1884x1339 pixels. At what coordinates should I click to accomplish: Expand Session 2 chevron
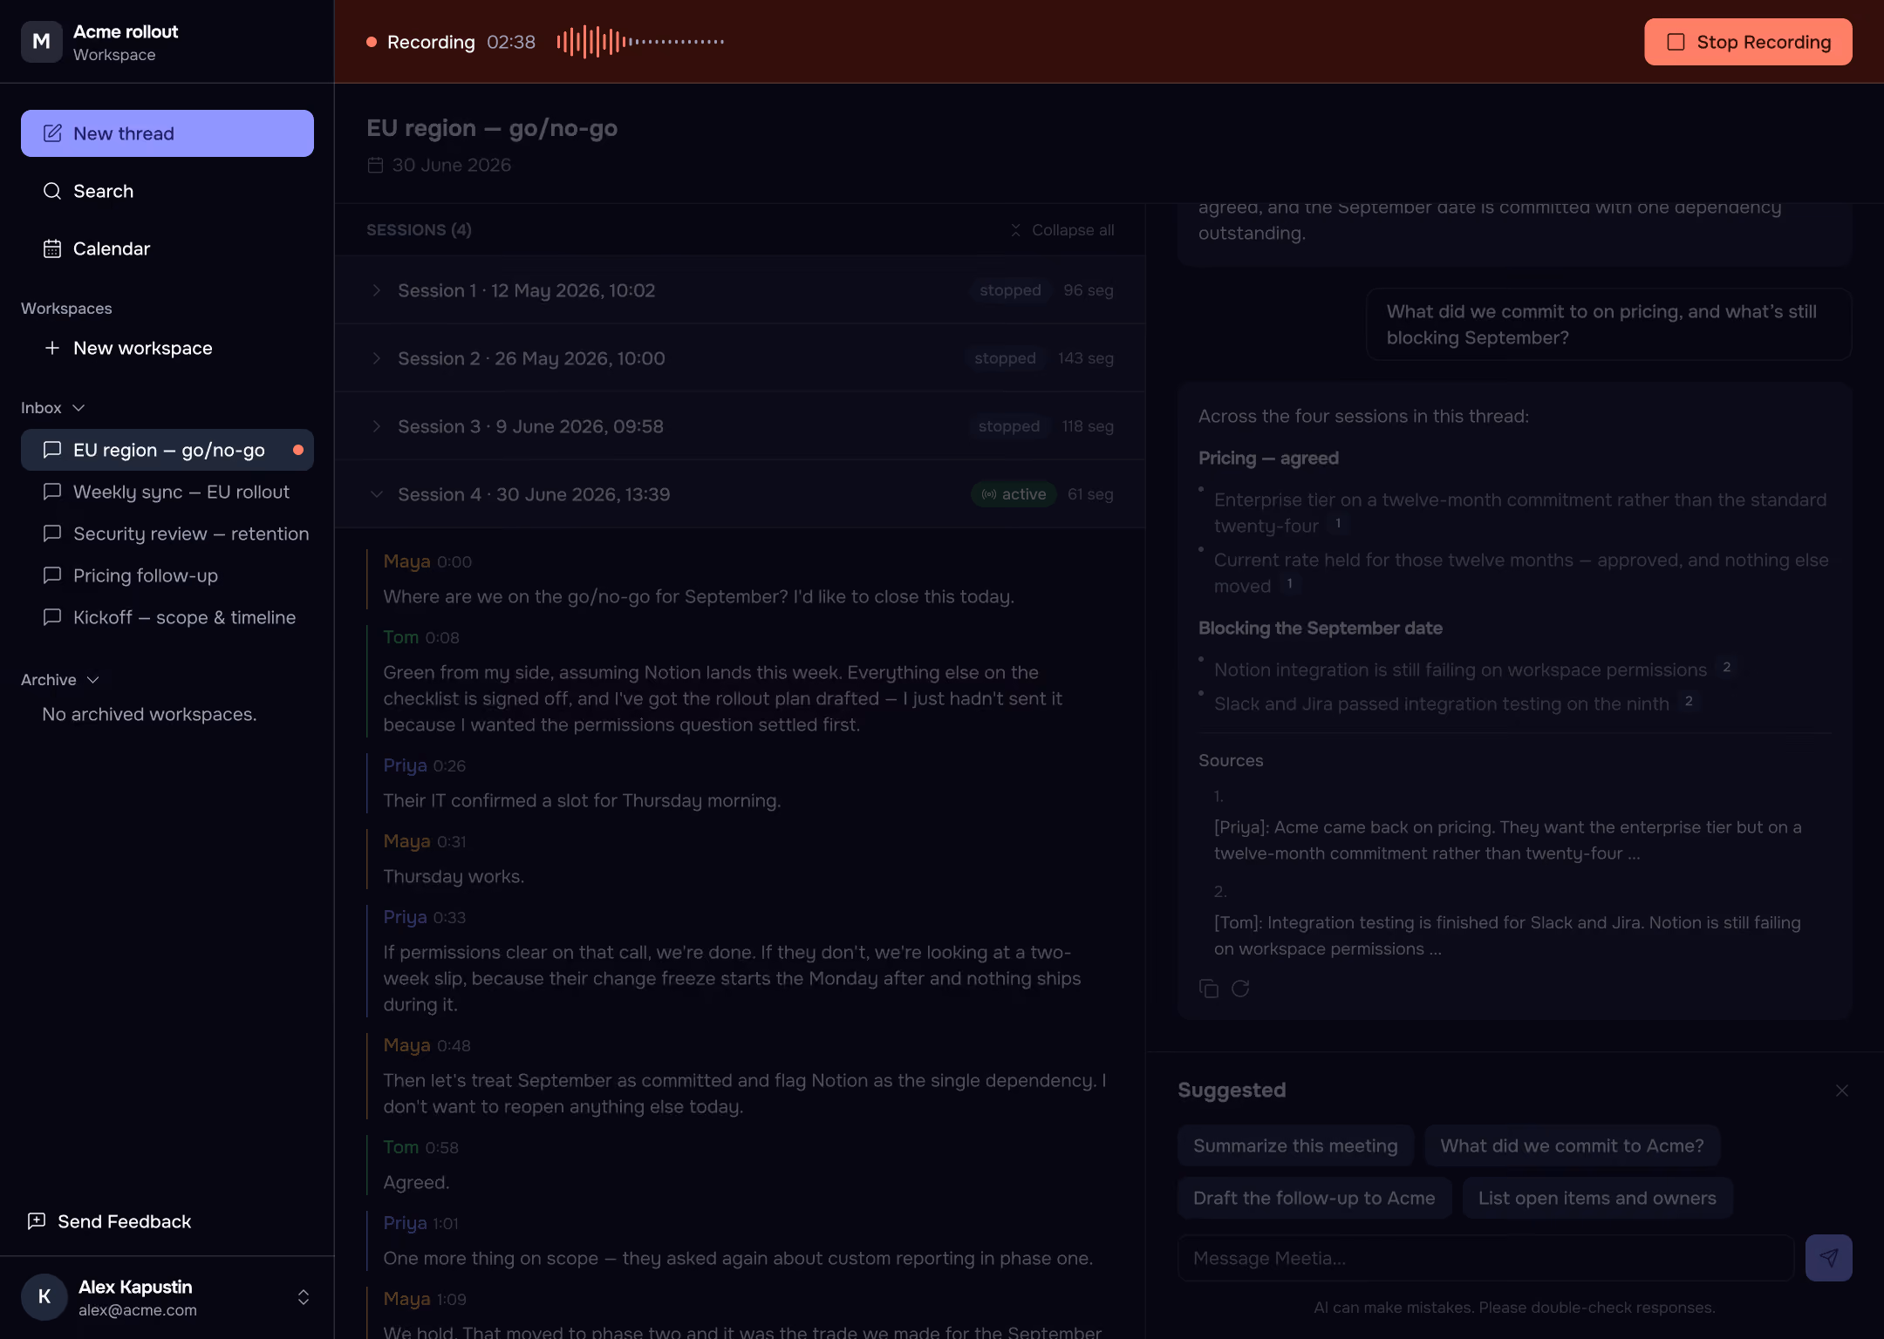pyautogui.click(x=376, y=358)
